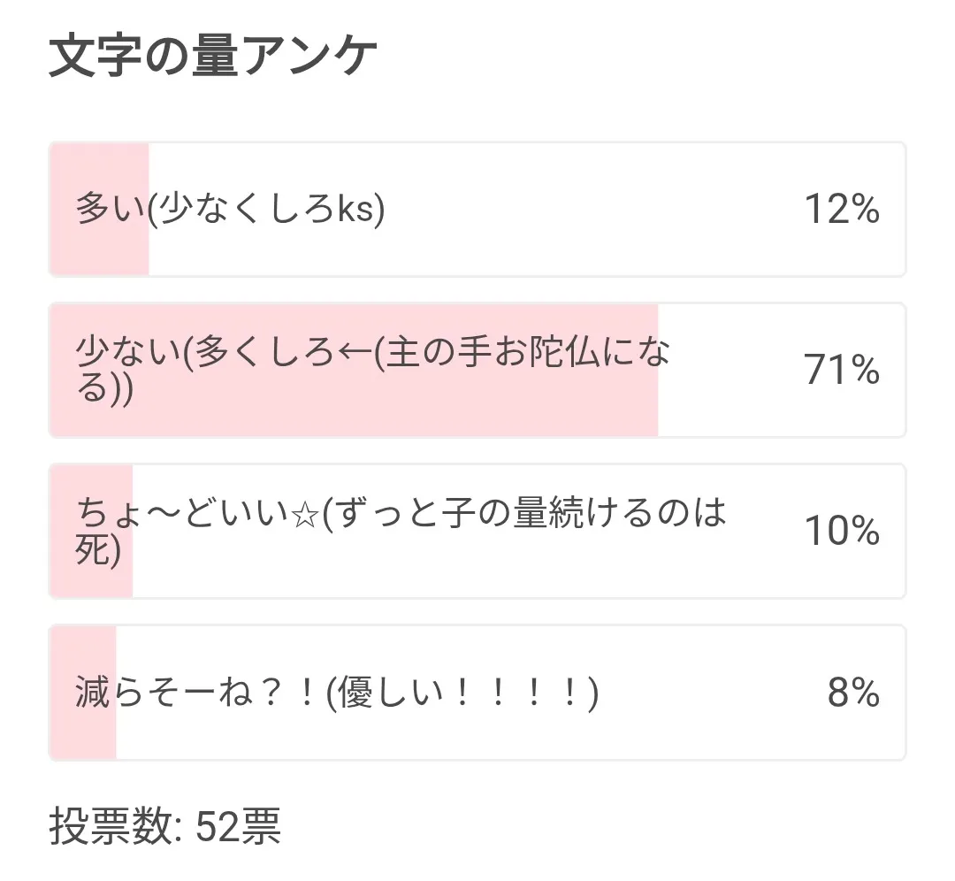Click the vote count "投票数: 52票"
955x881 pixels.
(x=165, y=827)
